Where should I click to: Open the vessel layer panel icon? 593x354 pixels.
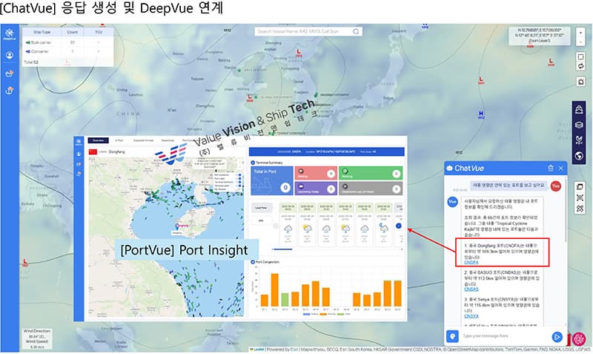click(x=579, y=110)
